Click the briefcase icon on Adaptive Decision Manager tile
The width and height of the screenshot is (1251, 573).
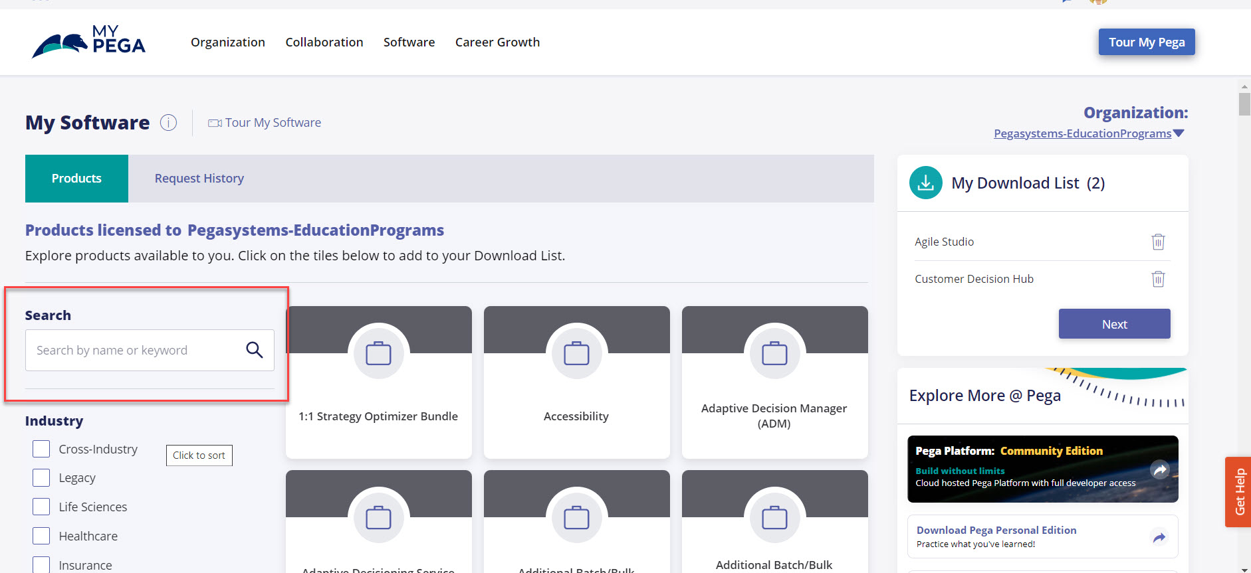click(774, 353)
